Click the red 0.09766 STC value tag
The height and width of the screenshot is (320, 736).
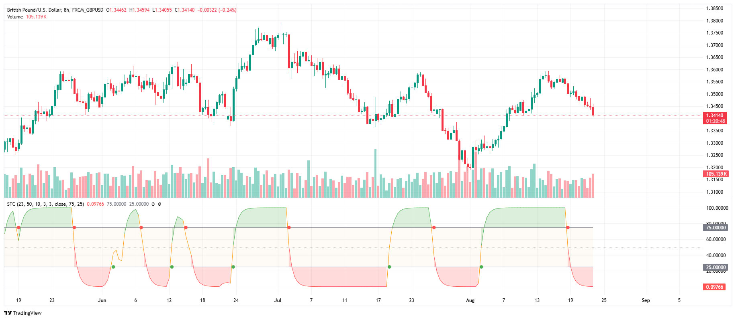coord(715,287)
